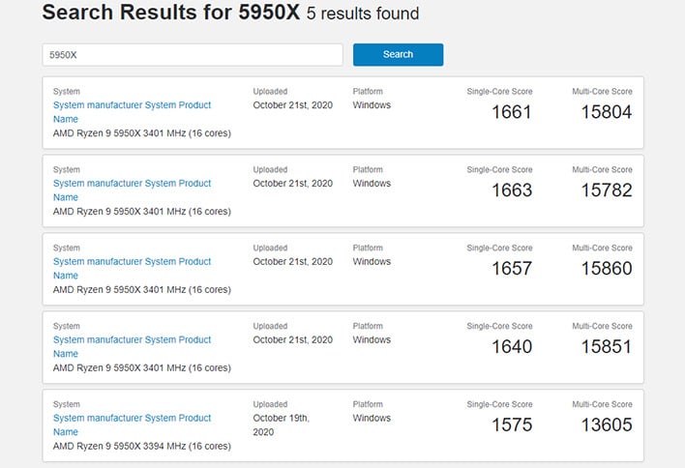The width and height of the screenshot is (685, 468).
Task: Open system link for result scoring 1640
Action: click(132, 346)
